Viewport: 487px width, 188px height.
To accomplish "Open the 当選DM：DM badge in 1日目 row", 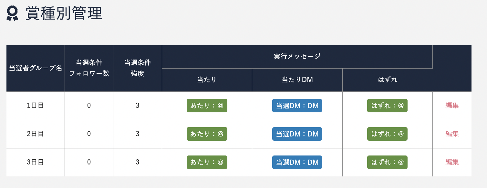I will [x=297, y=106].
